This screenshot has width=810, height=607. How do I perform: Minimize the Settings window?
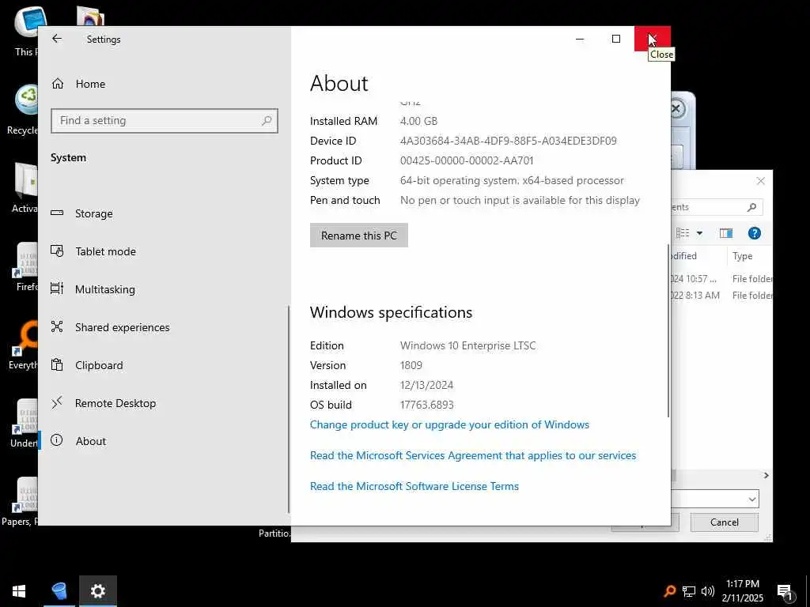[580, 39]
